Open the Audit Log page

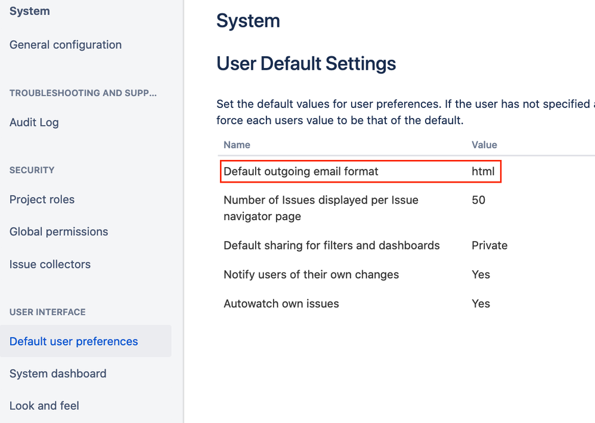[x=34, y=122]
